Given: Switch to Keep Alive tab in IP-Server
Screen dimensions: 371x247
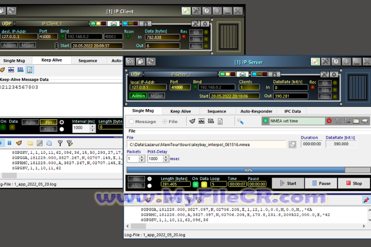Looking at the screenshot, I should 180,111.
